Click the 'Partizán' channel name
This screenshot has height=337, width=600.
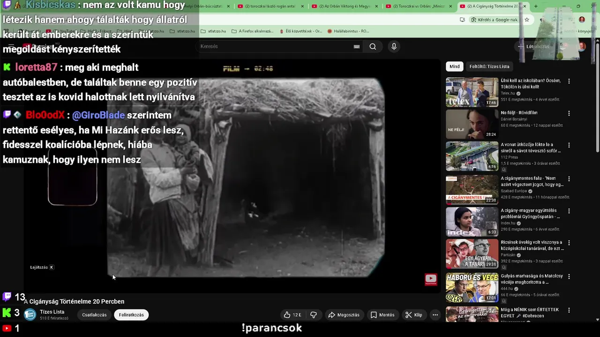pos(508,255)
